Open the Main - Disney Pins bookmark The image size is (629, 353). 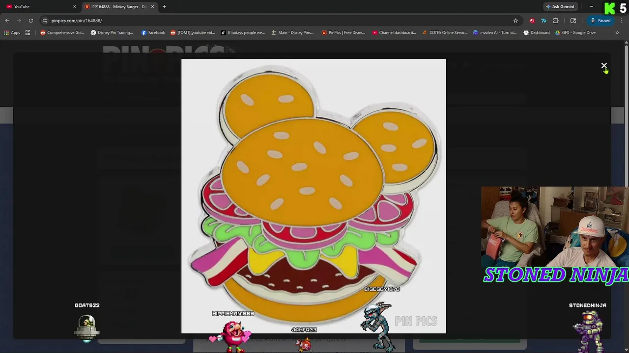[x=292, y=33]
